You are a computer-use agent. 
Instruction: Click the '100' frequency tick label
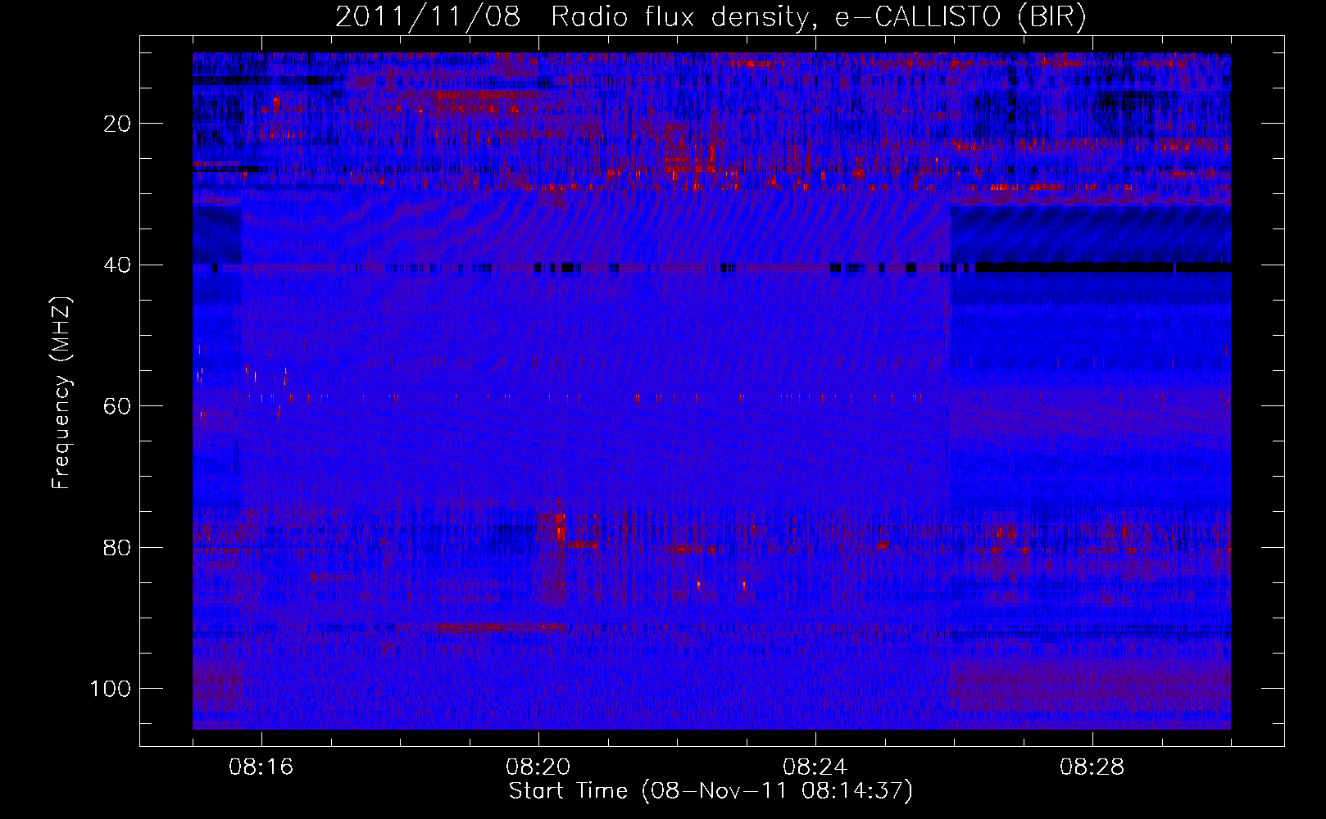[111, 689]
